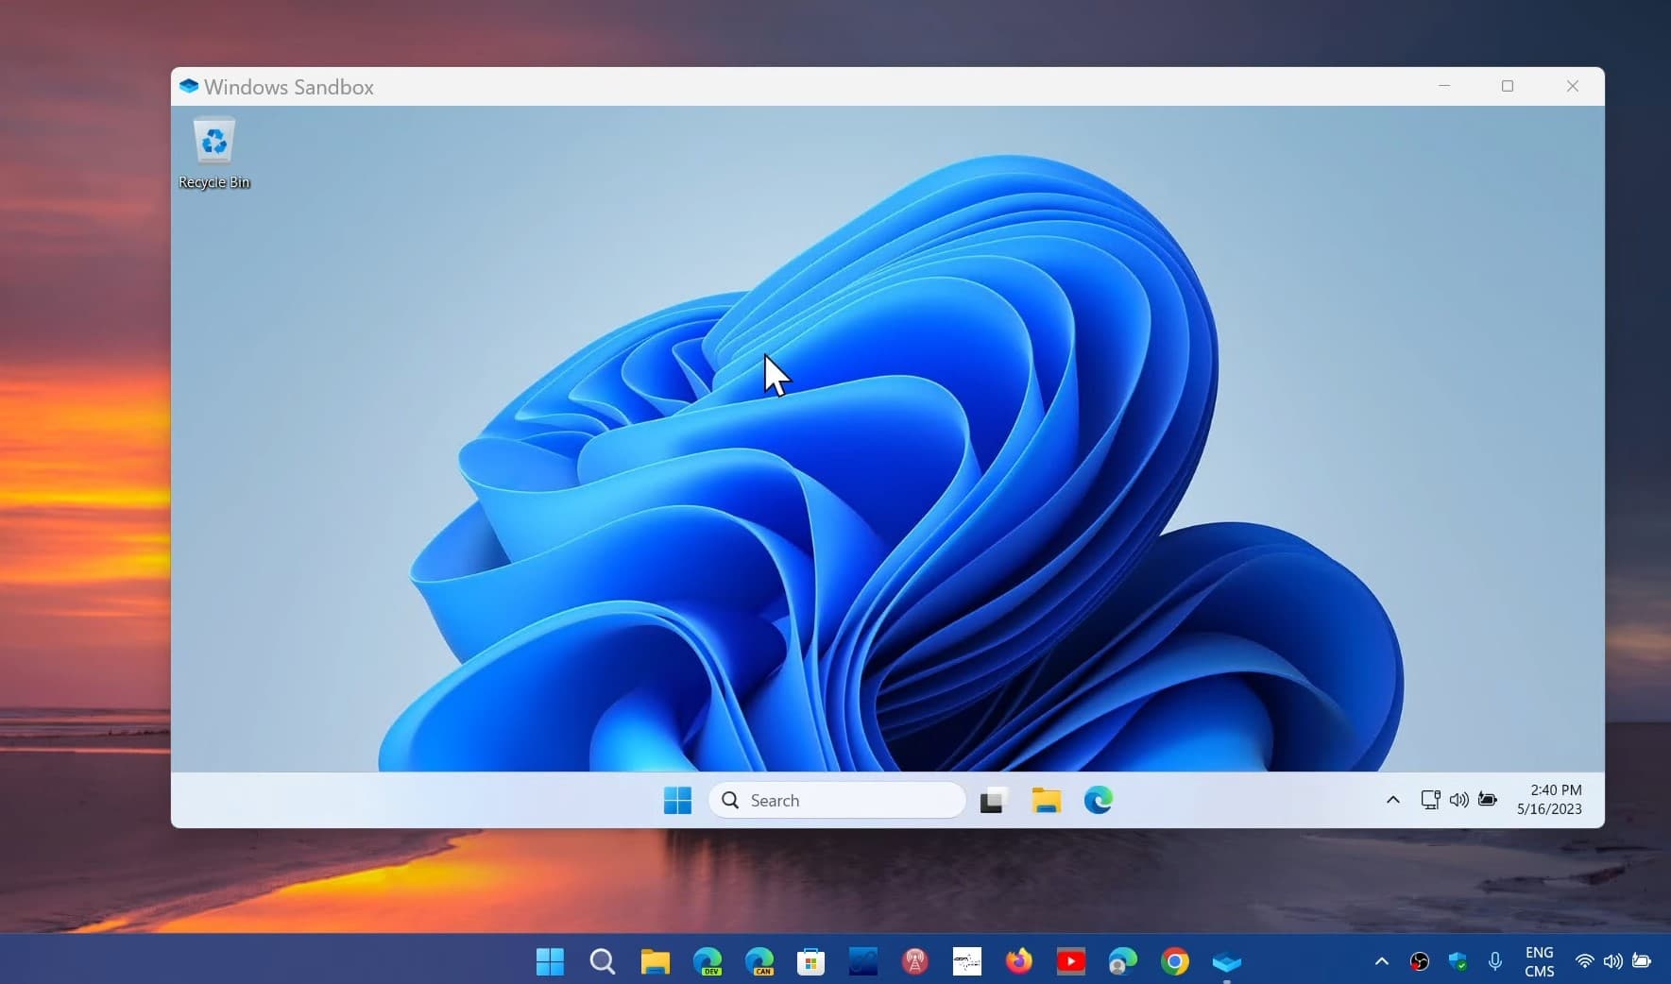Screen dimensions: 1671x984
Task: Launch Microsoft Edge Dev channel
Action: coord(707,961)
